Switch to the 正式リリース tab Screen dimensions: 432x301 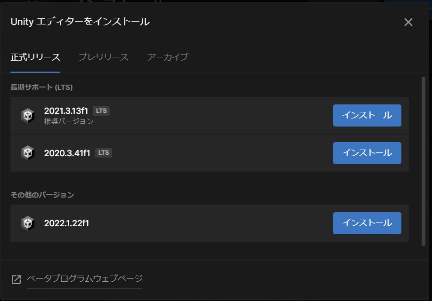[x=35, y=57]
